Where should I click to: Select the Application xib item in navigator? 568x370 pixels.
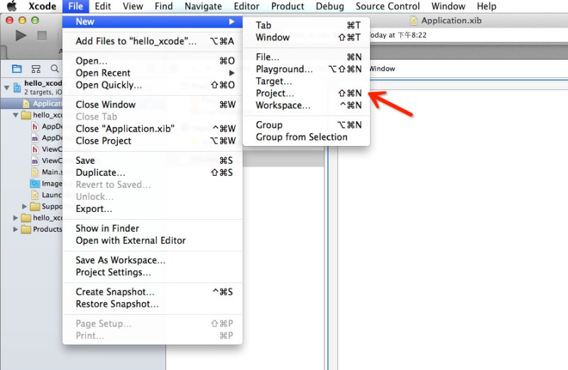31,103
